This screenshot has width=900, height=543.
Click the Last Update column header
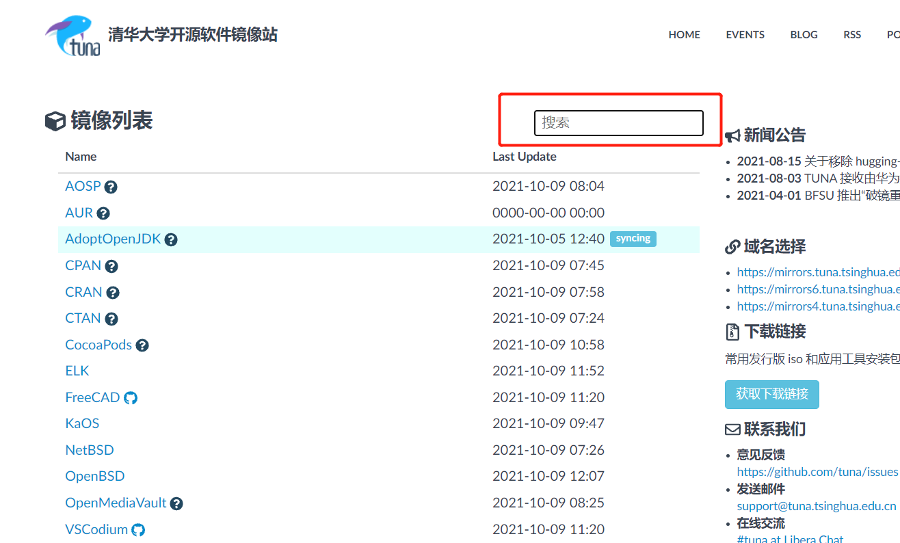tap(525, 157)
